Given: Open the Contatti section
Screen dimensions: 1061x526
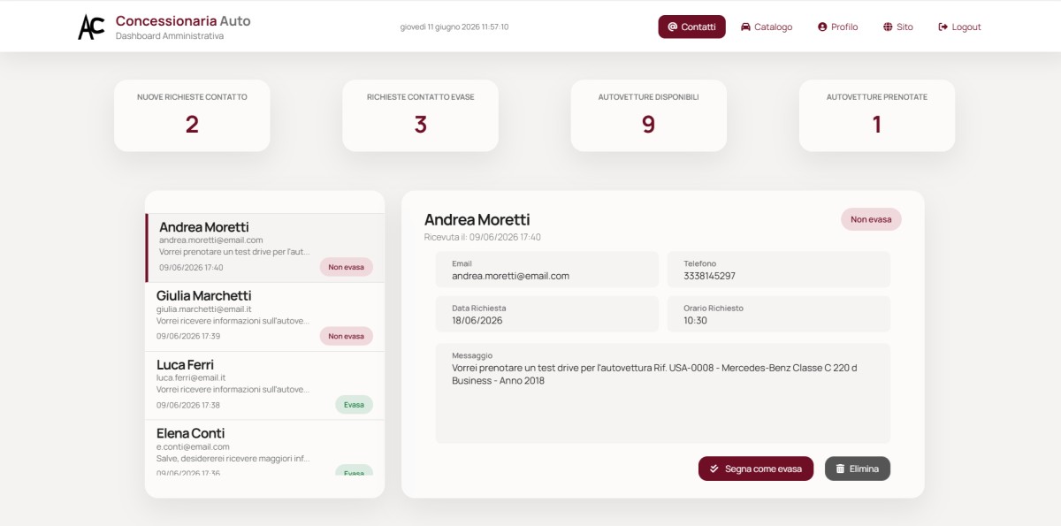Looking at the screenshot, I should (x=691, y=27).
